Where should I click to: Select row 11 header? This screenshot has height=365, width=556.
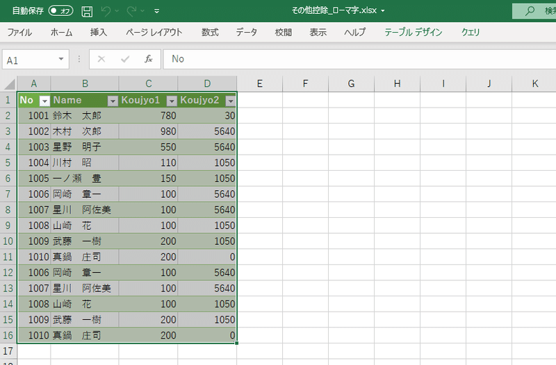[x=8, y=257]
